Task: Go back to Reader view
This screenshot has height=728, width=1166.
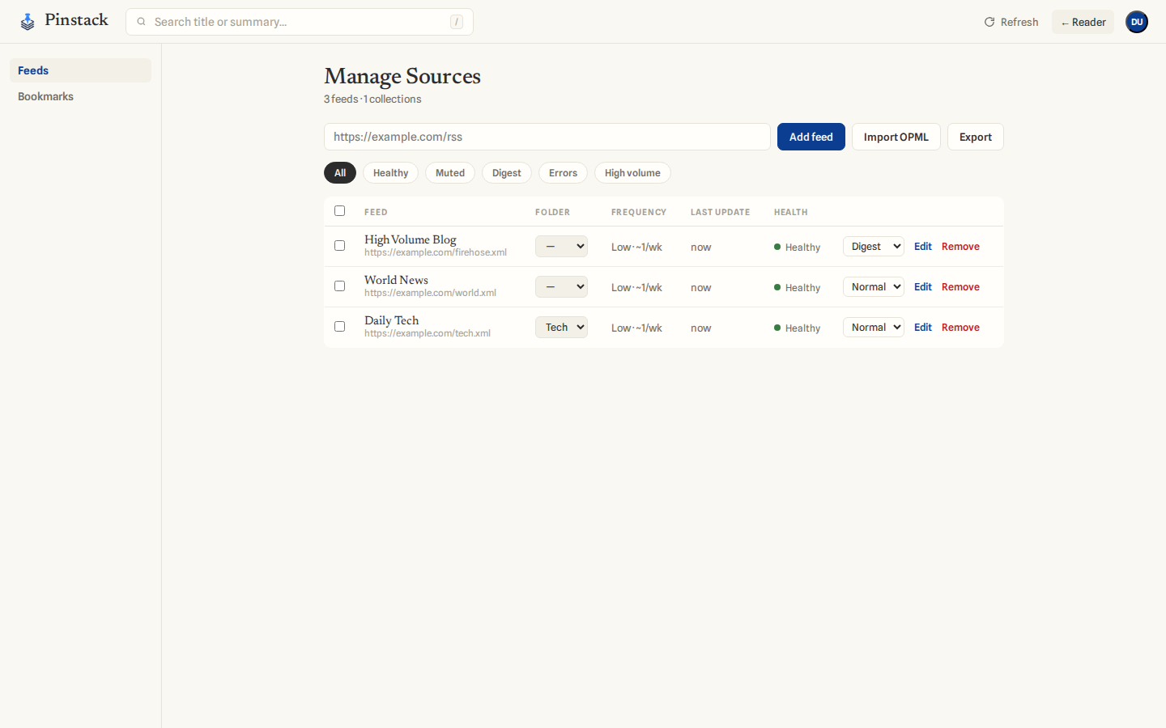Action: (1083, 22)
